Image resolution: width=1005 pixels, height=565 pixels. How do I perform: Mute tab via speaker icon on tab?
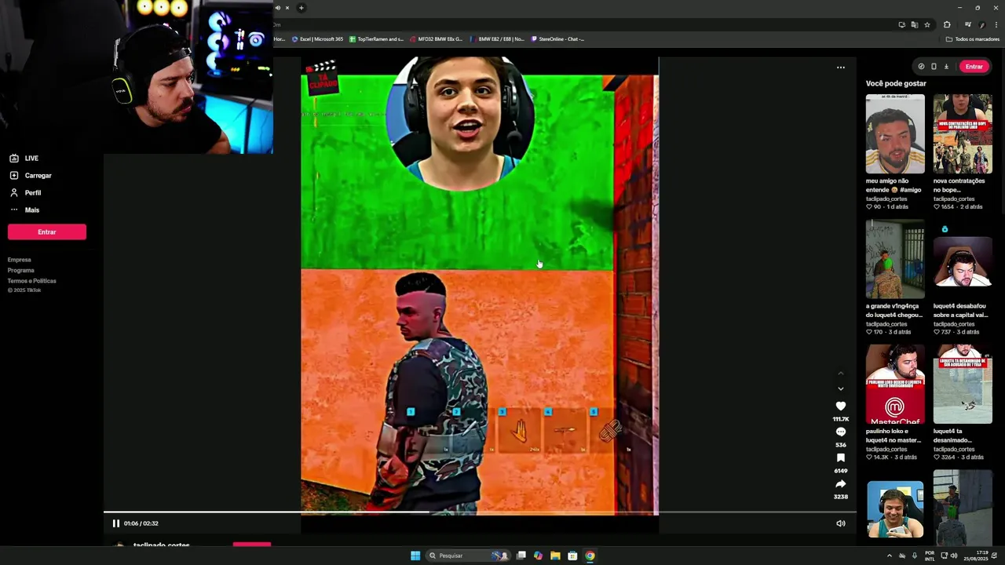tap(278, 8)
